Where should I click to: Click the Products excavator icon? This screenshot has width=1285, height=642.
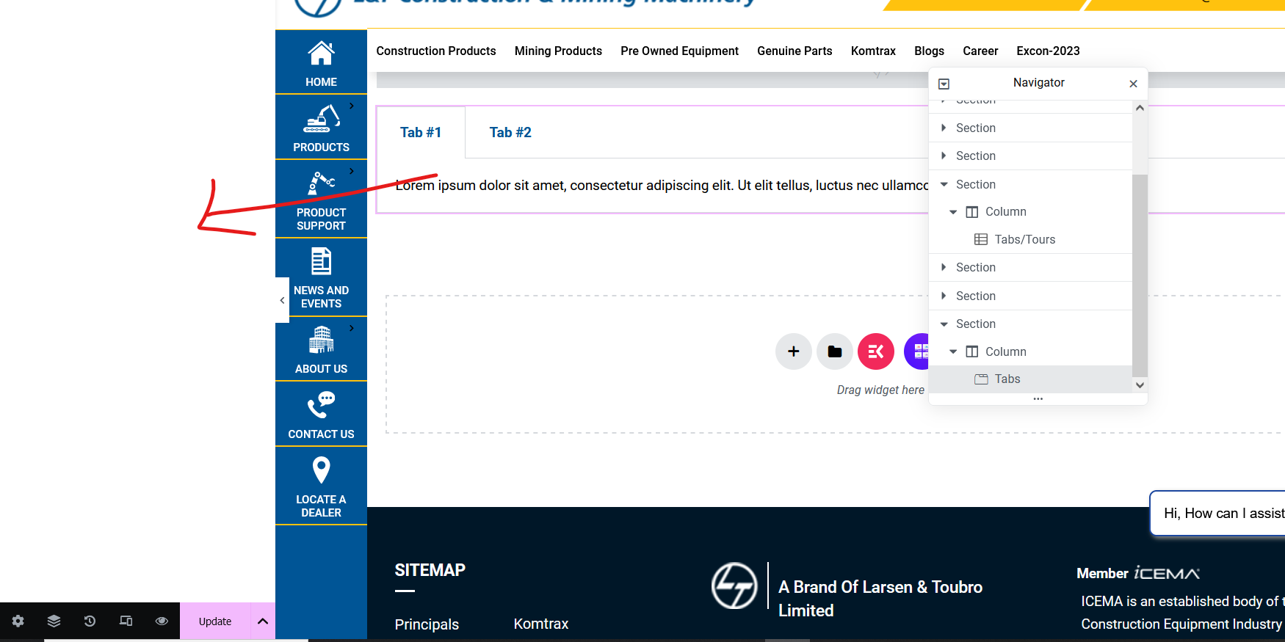coord(322,119)
